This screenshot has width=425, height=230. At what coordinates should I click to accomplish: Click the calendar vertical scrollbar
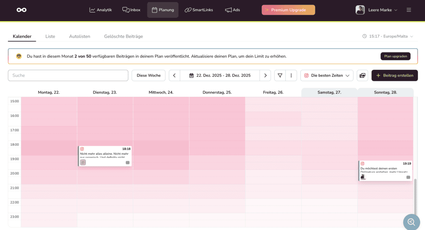415,197
